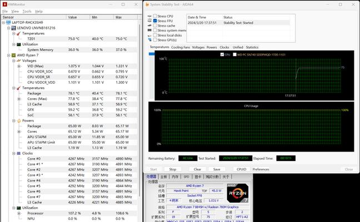This screenshot has width=360, height=222.
Task: Uncheck the CPU checkbox above the temperature graph
Action: coord(222,54)
